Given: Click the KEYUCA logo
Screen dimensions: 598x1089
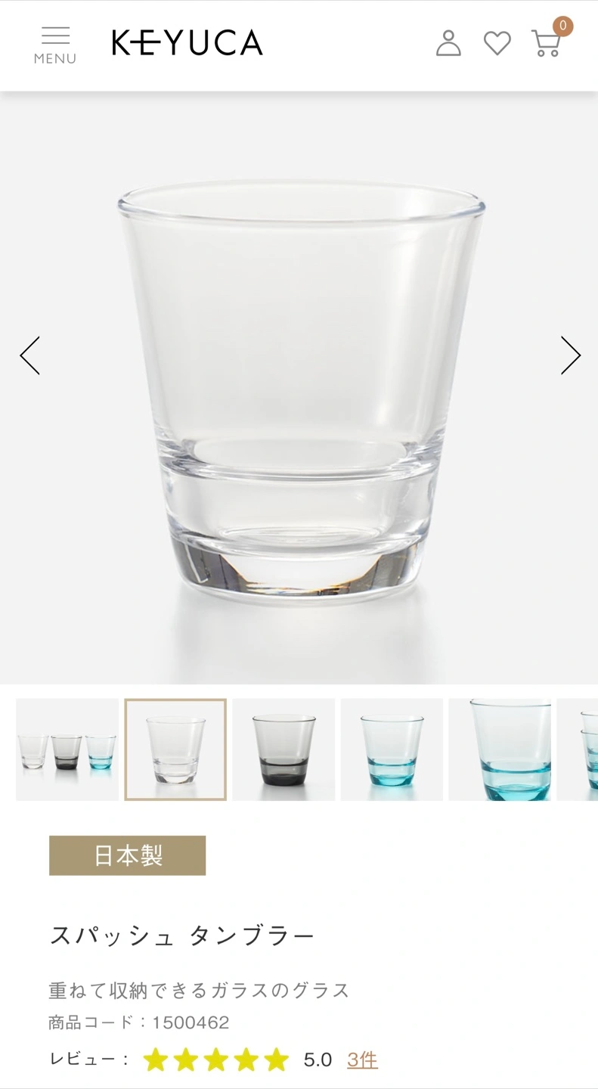Looking at the screenshot, I should click(x=187, y=43).
